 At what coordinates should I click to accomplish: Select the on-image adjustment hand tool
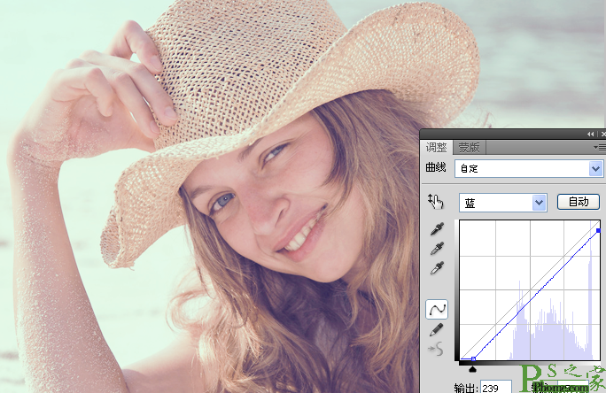[436, 201]
